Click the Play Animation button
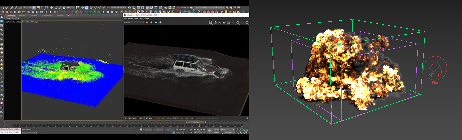The image size is (462, 140). click(x=198, y=129)
